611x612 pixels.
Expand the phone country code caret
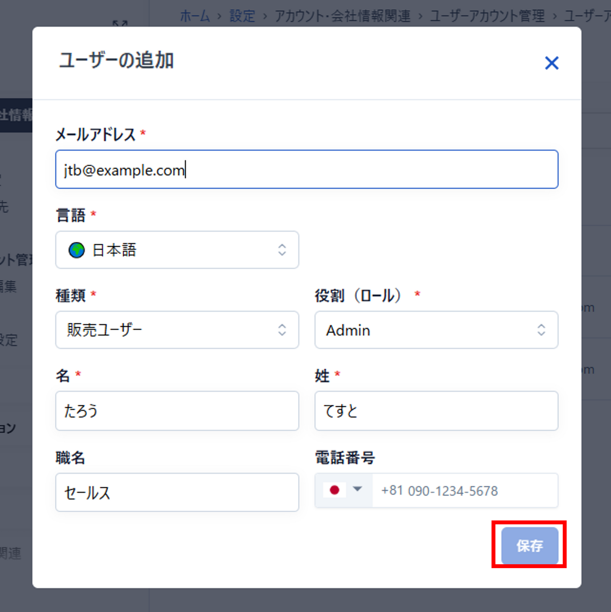pyautogui.click(x=357, y=489)
